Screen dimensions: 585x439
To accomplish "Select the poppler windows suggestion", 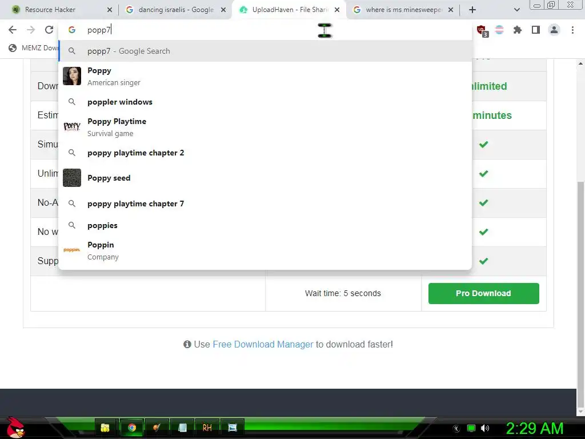I will (265, 102).
